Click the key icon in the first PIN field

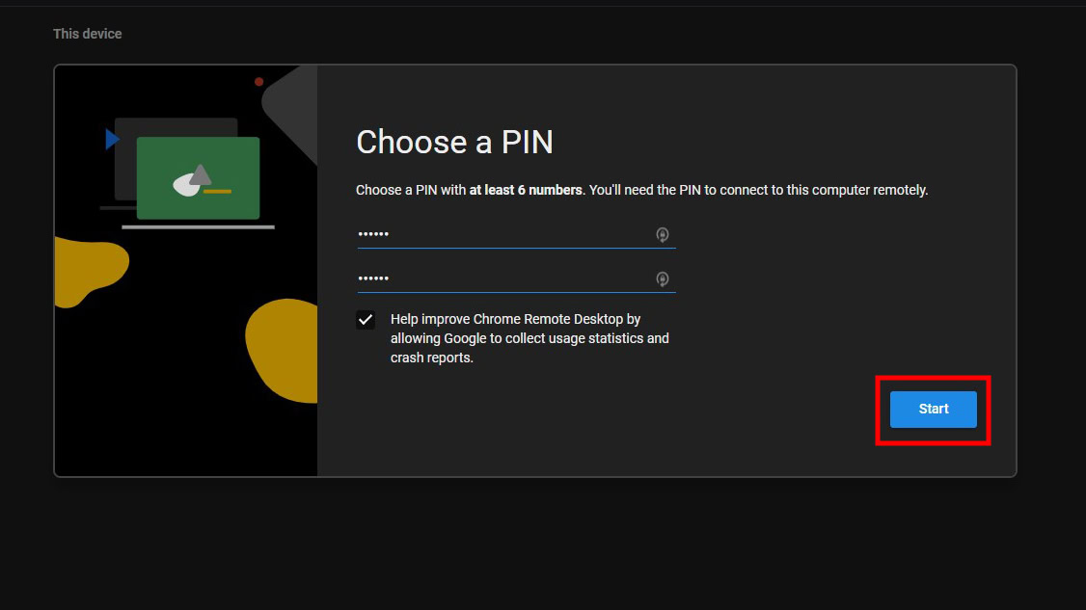pyautogui.click(x=663, y=235)
